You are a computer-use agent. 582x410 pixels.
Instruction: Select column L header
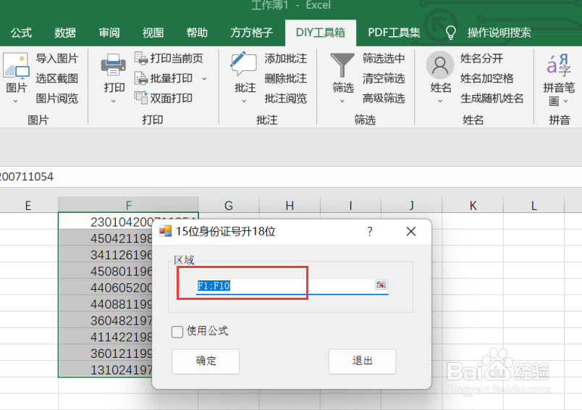533,205
